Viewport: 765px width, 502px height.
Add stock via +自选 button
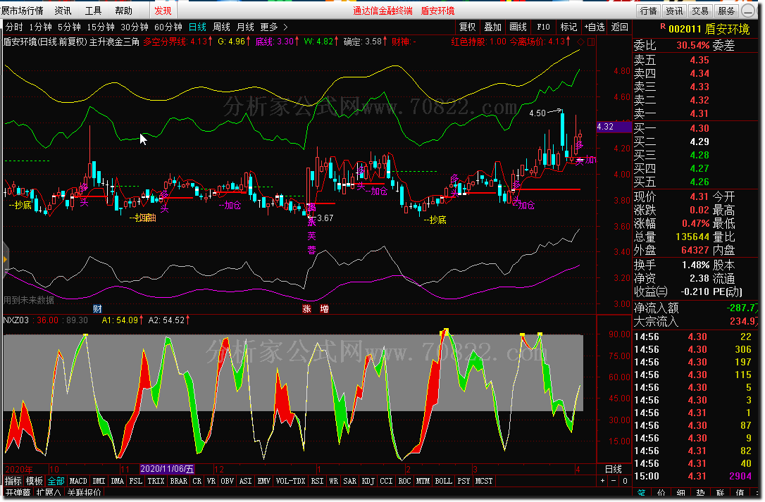pyautogui.click(x=595, y=27)
